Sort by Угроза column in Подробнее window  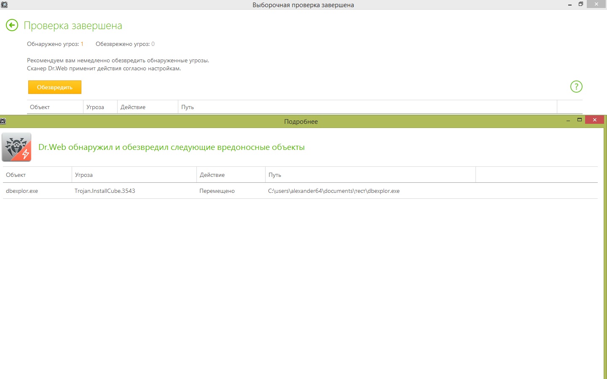(134, 175)
